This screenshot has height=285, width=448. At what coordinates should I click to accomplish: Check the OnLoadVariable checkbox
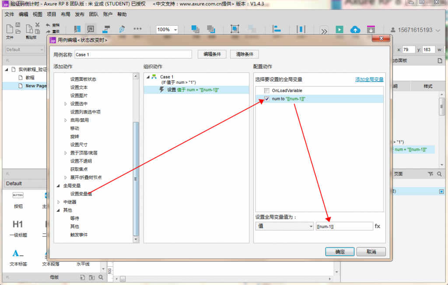tap(267, 90)
